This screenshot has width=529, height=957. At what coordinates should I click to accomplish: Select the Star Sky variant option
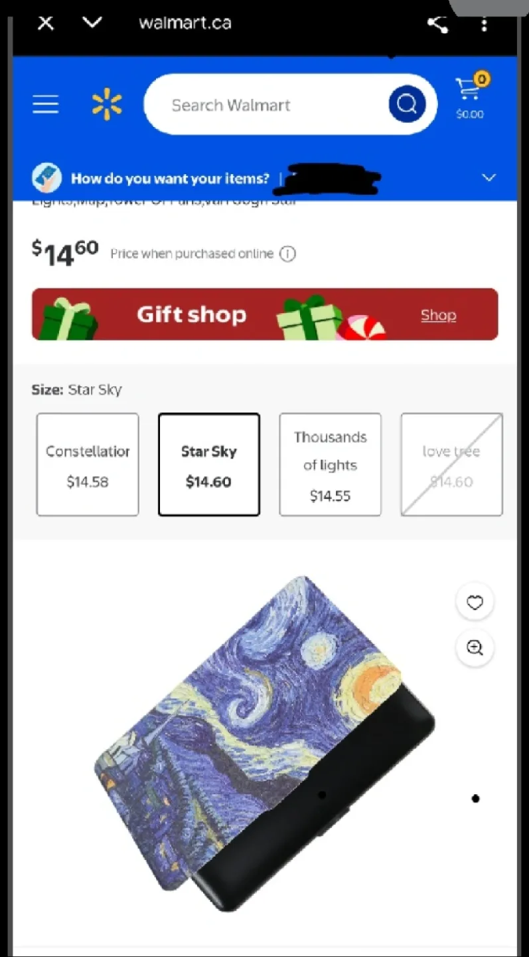[209, 465]
